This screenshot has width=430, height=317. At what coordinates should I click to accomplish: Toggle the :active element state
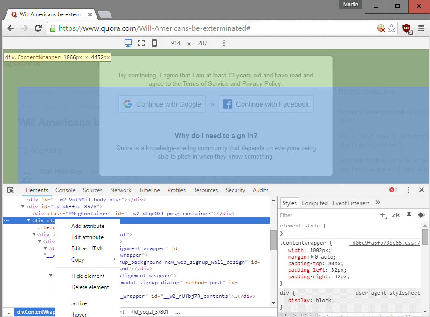point(80,303)
